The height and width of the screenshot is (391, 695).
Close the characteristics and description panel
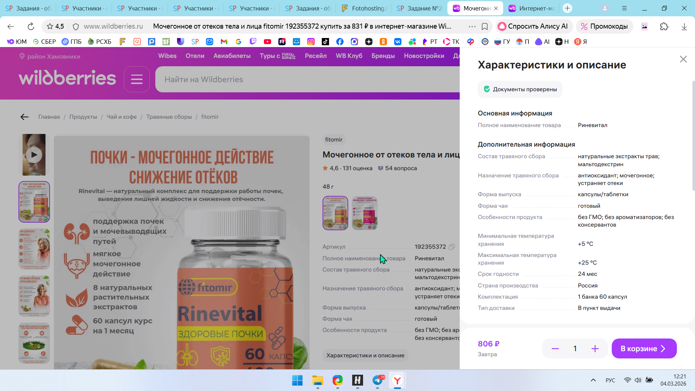coord(683,59)
